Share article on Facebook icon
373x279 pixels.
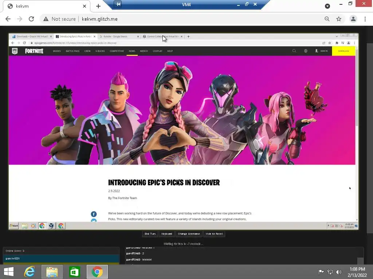(94, 214)
